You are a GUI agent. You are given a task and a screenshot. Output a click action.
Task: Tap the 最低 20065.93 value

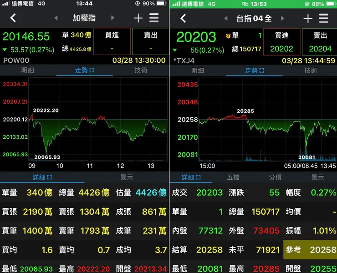pos(36,269)
